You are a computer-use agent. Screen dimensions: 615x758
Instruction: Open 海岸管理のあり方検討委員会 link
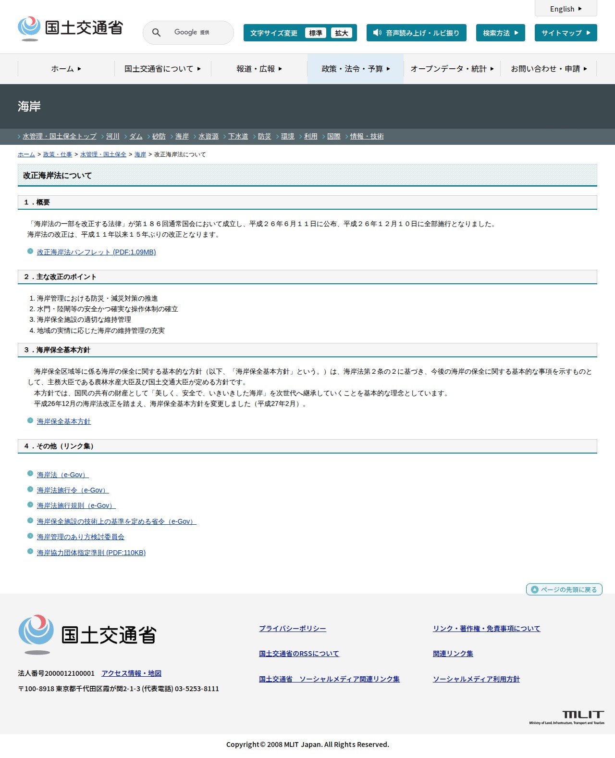tap(81, 537)
